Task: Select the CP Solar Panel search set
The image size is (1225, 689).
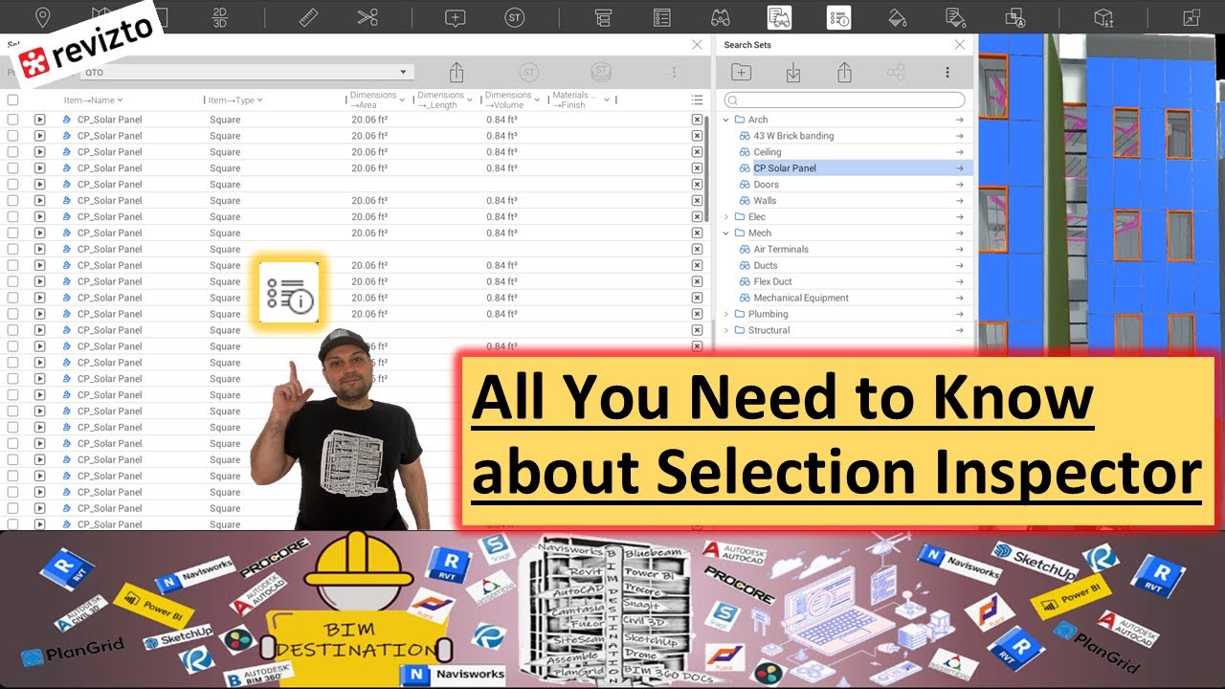Action: (785, 168)
